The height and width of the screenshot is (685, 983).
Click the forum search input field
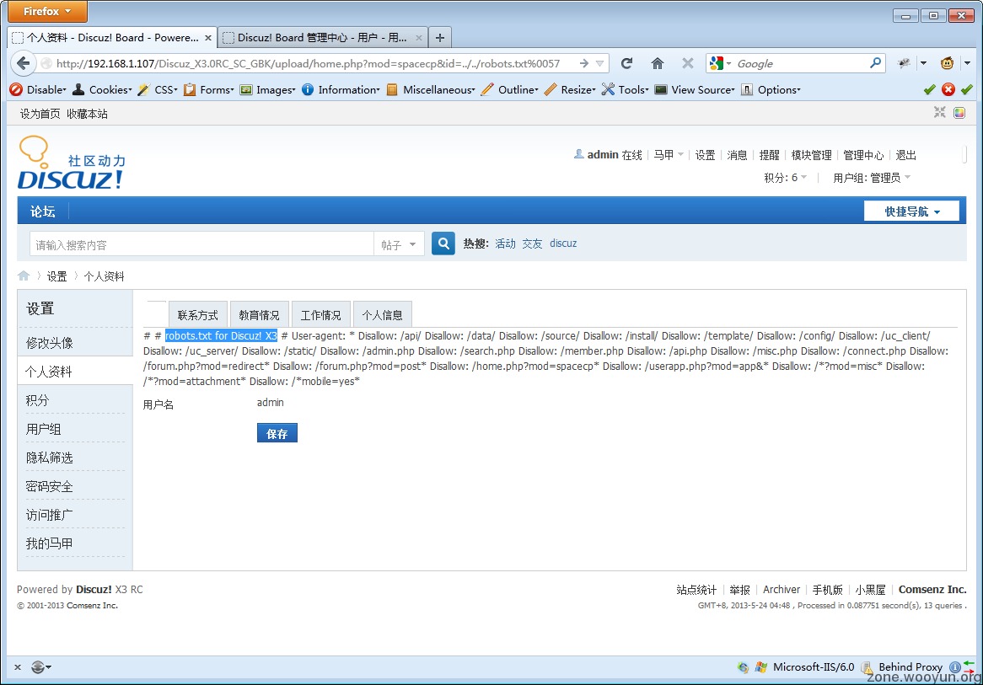tap(202, 244)
